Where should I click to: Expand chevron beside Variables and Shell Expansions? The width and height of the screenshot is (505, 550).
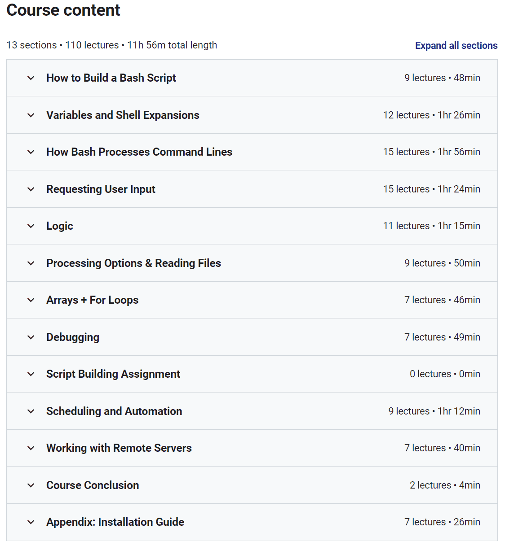pos(31,115)
